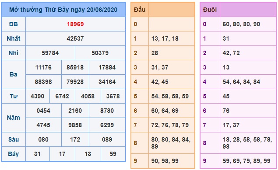The height and width of the screenshot is (170, 278).
Task: Select third prize number 79928
Action: pos(75,82)
